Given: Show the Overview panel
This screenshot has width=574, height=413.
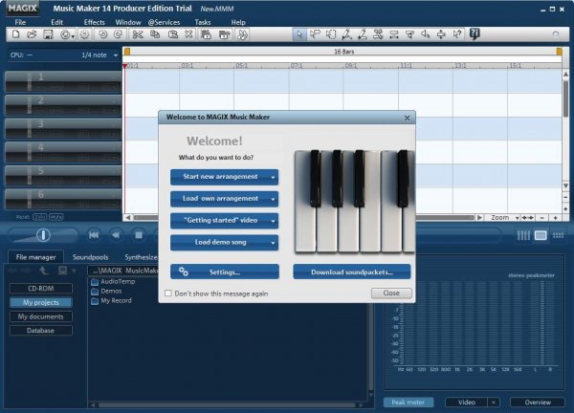Looking at the screenshot, I should tap(538, 402).
